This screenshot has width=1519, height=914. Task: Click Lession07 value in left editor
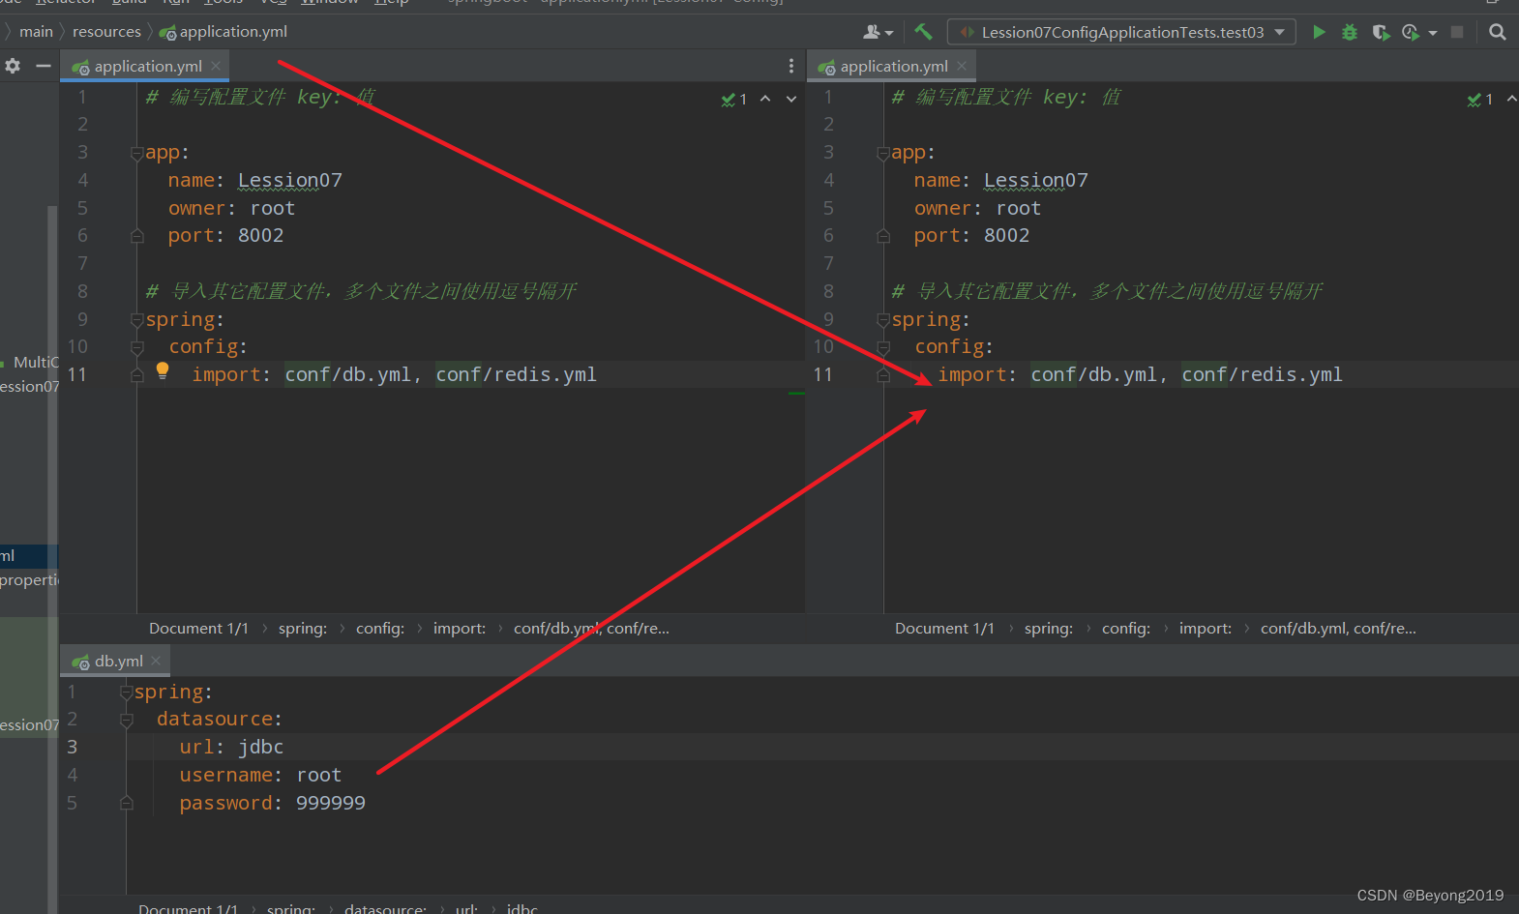pos(290,181)
